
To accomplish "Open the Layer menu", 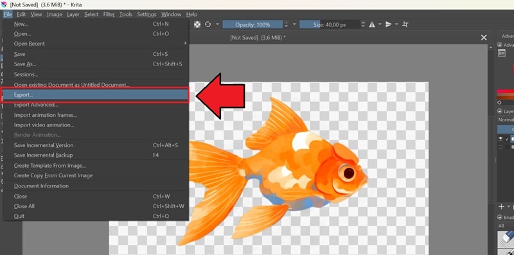I will pyautogui.click(x=73, y=14).
